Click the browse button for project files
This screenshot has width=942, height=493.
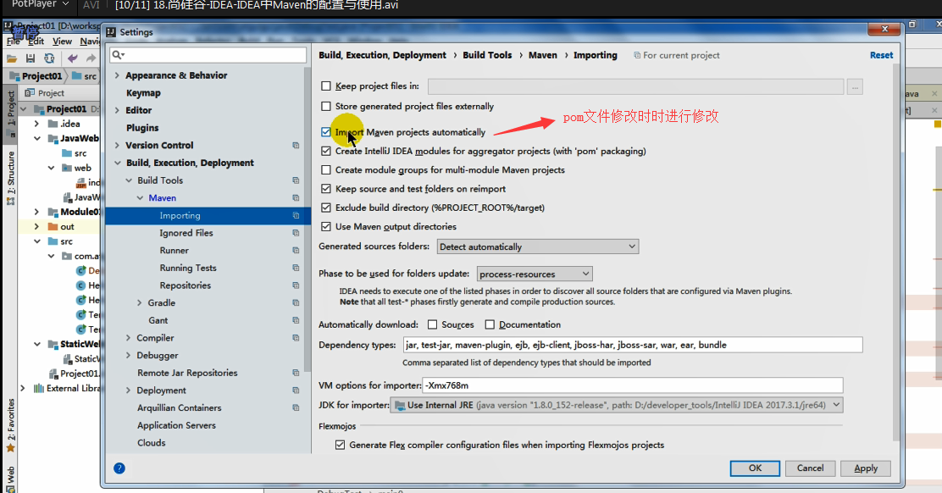[854, 86]
